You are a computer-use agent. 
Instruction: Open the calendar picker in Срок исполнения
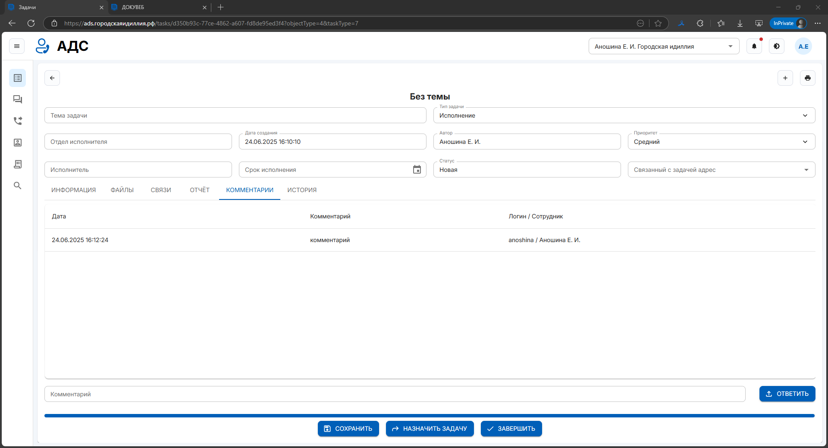point(417,170)
